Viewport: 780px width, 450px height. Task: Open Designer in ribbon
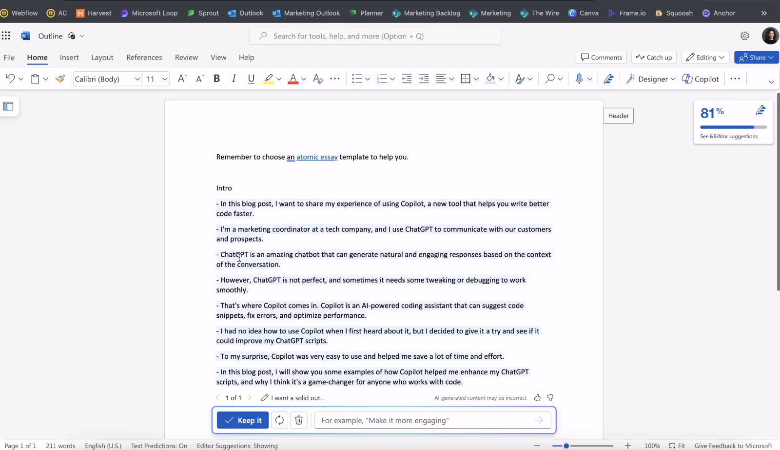[x=651, y=79]
